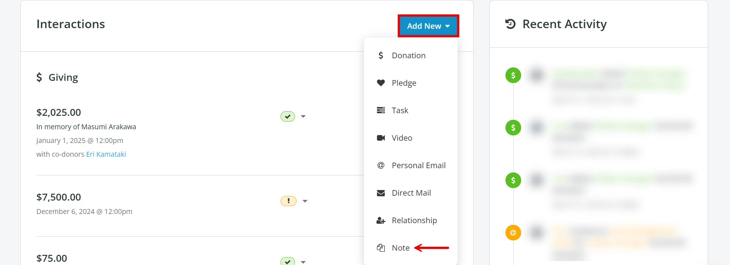Click the list icon beside Task

[381, 110]
